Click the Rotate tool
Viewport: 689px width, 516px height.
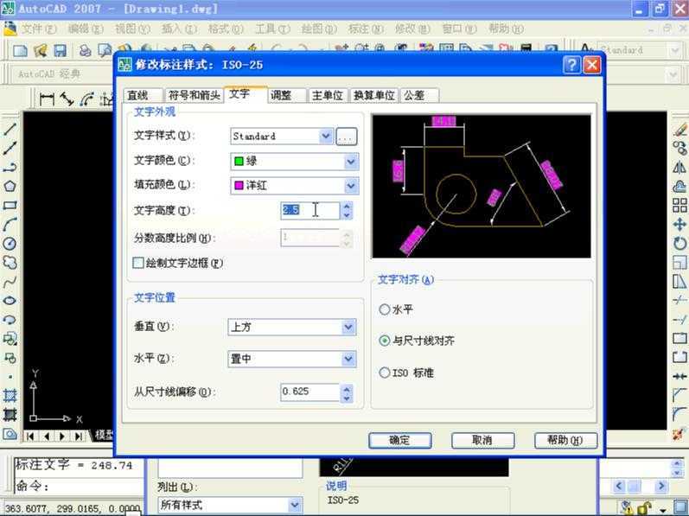click(x=679, y=243)
